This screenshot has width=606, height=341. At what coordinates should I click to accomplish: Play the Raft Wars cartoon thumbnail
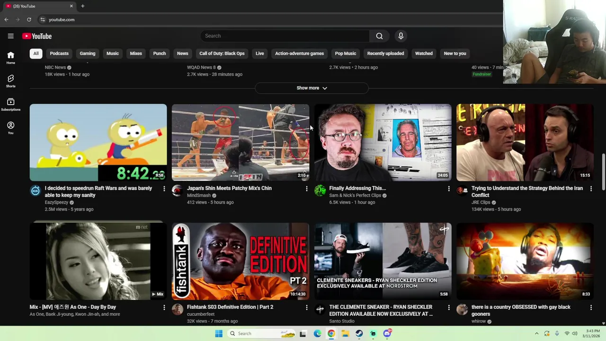(98, 143)
